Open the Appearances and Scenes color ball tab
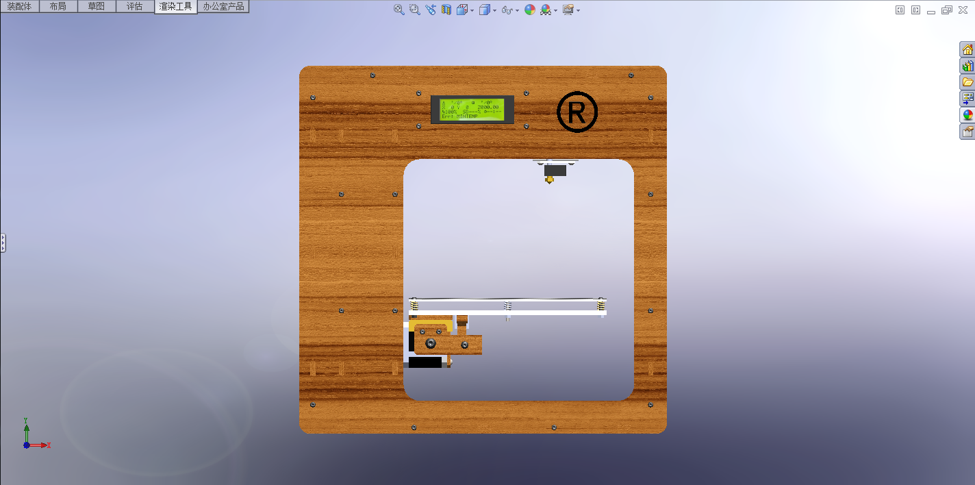Screen dimensions: 975x485 click(967, 115)
